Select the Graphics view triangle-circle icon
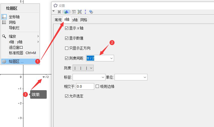Image resolution: width=214 pixels, height=127 pixels. click(x=67, y=12)
